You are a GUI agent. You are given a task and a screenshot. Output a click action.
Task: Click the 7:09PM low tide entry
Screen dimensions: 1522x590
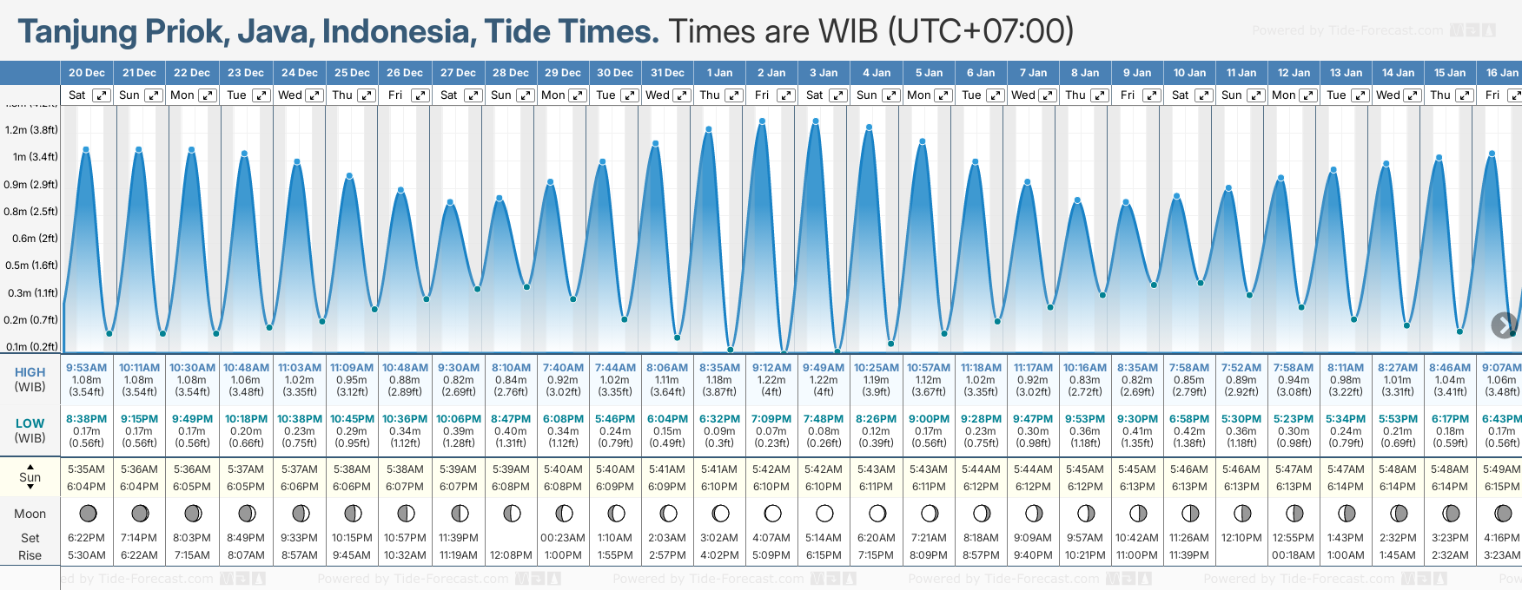pos(771,419)
